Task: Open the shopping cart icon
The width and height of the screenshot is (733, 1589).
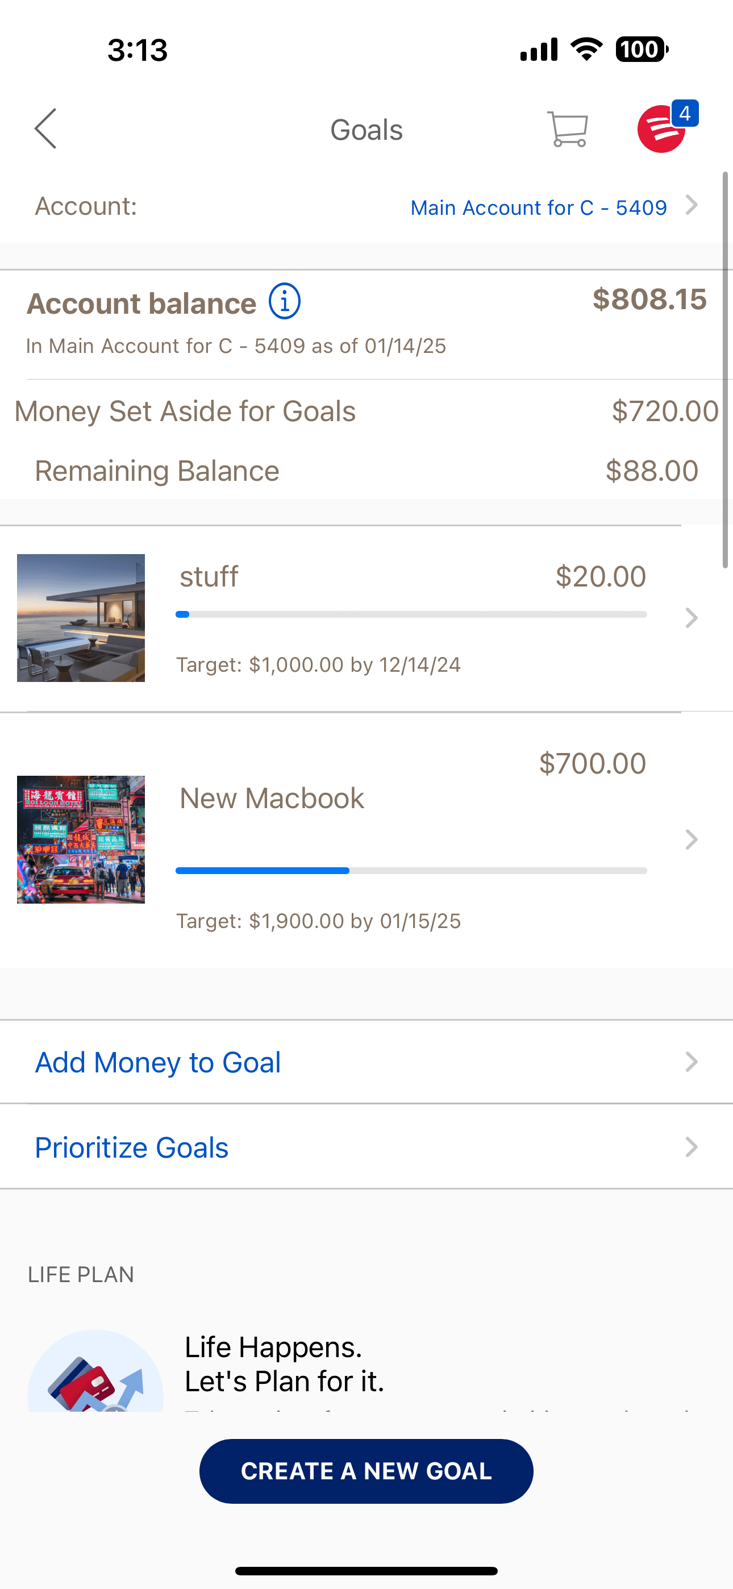Action: tap(567, 129)
